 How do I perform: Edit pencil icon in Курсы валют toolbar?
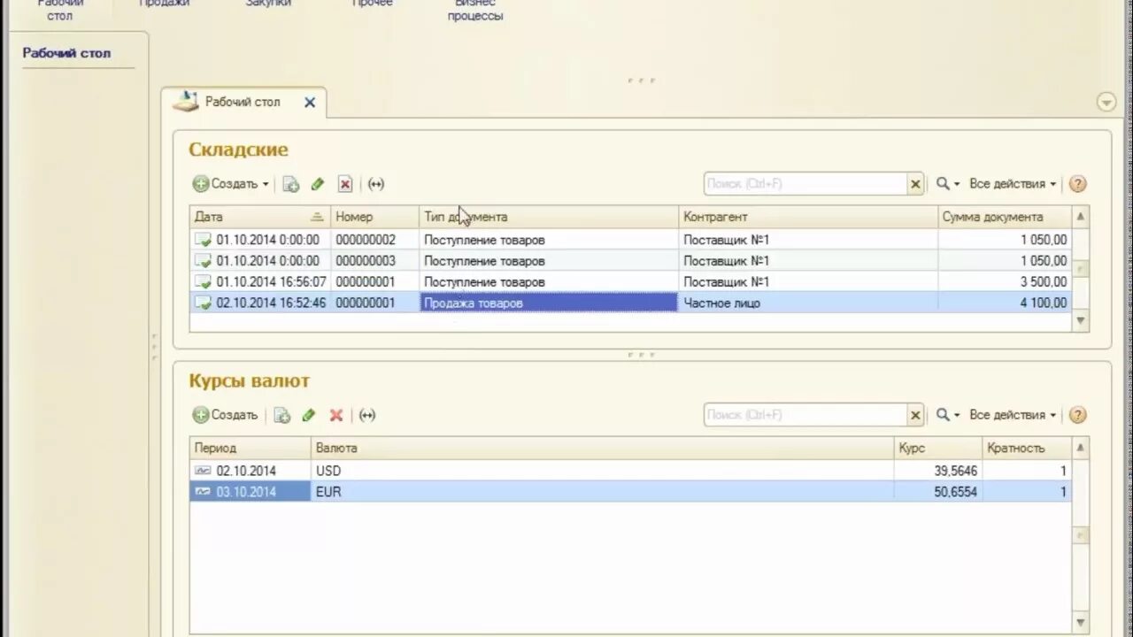coord(309,415)
